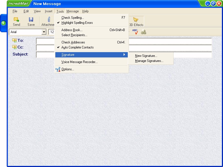The image size is (223, 167).
Task: Click the Send envelope icon
Action: click(x=16, y=20)
